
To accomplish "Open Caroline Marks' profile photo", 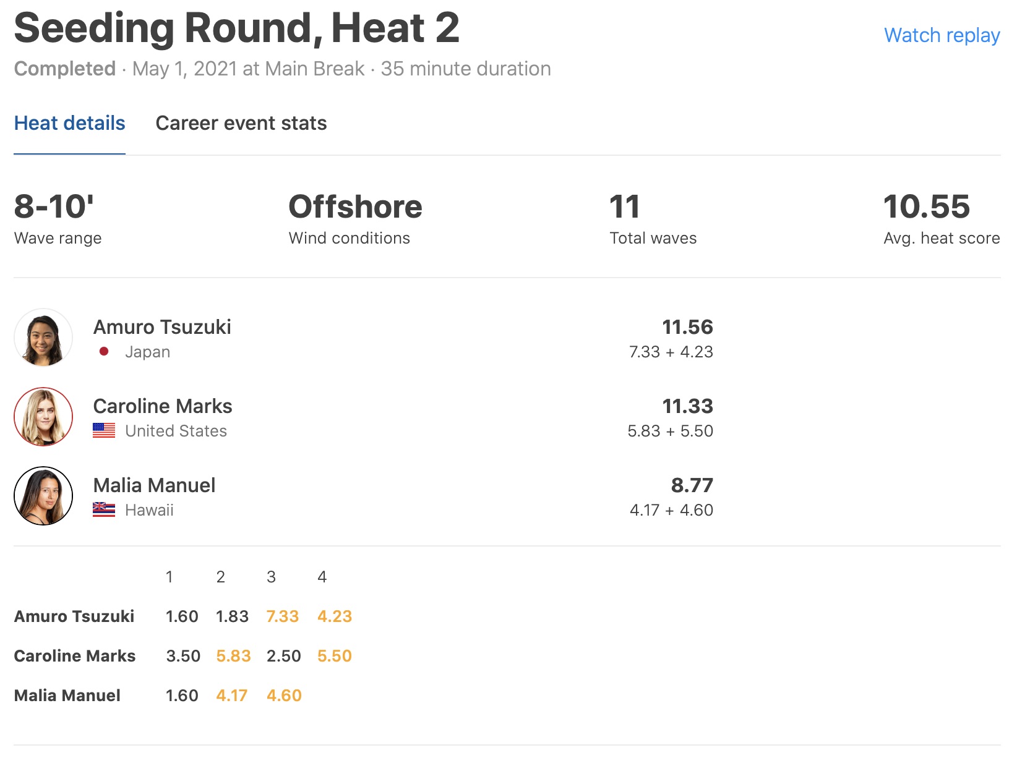I will [43, 417].
